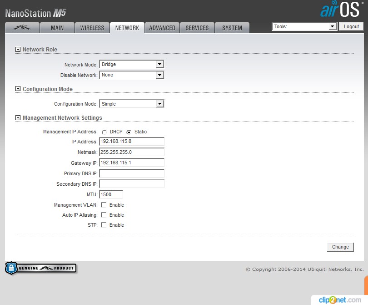Click the IP Address field
This screenshot has height=305, width=368.
(x=132, y=141)
